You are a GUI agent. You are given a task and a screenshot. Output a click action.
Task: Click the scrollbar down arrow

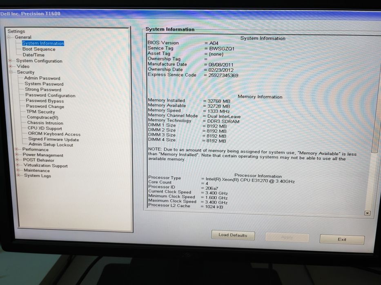pyautogui.click(x=368, y=213)
